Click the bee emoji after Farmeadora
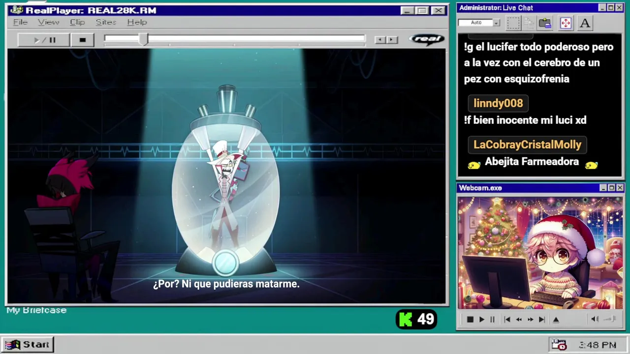The width and height of the screenshot is (630, 354). tap(591, 165)
